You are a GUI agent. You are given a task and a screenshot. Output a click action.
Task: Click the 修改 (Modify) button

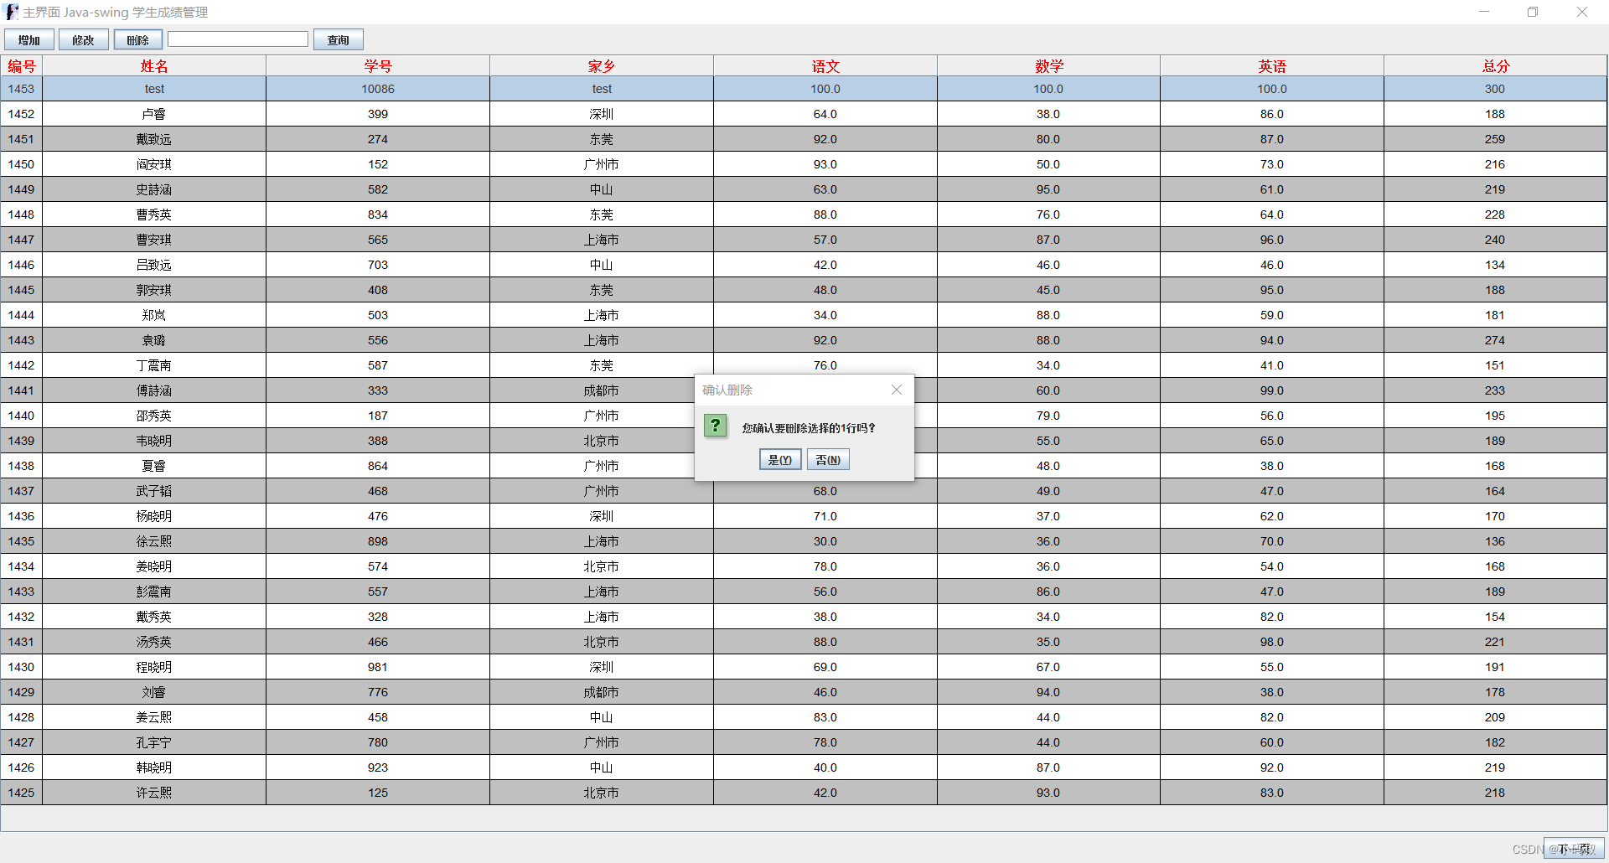coord(84,40)
